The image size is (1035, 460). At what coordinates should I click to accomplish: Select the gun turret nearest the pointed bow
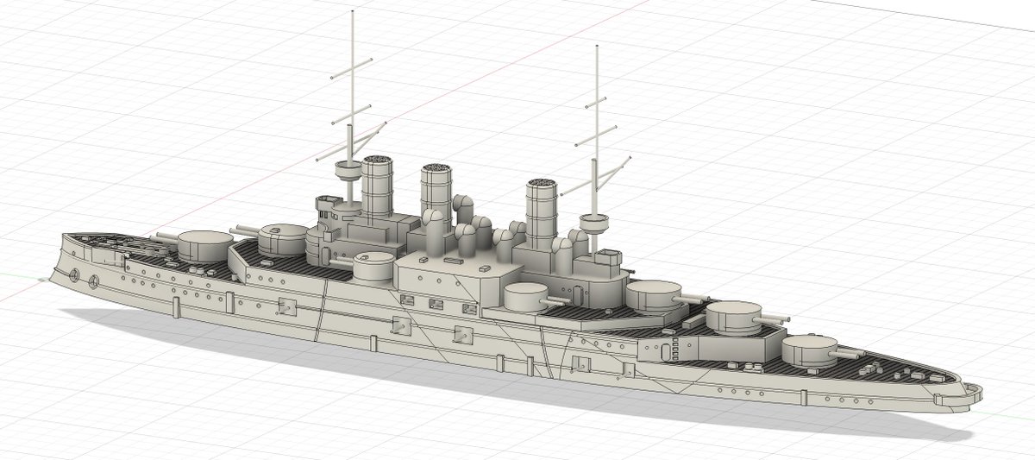(x=811, y=350)
